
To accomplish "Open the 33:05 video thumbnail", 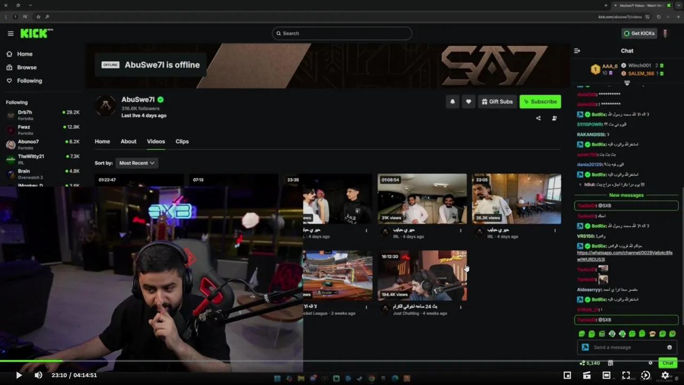I will [x=517, y=199].
